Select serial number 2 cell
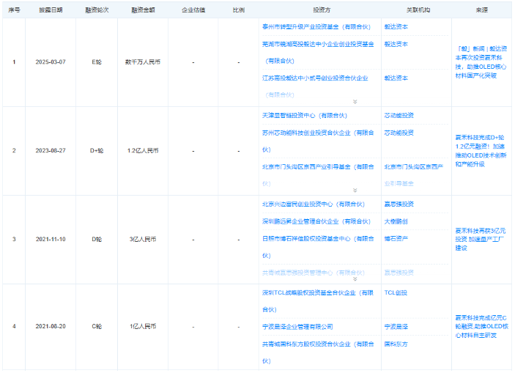This screenshot has width=515, height=373. coord(14,151)
